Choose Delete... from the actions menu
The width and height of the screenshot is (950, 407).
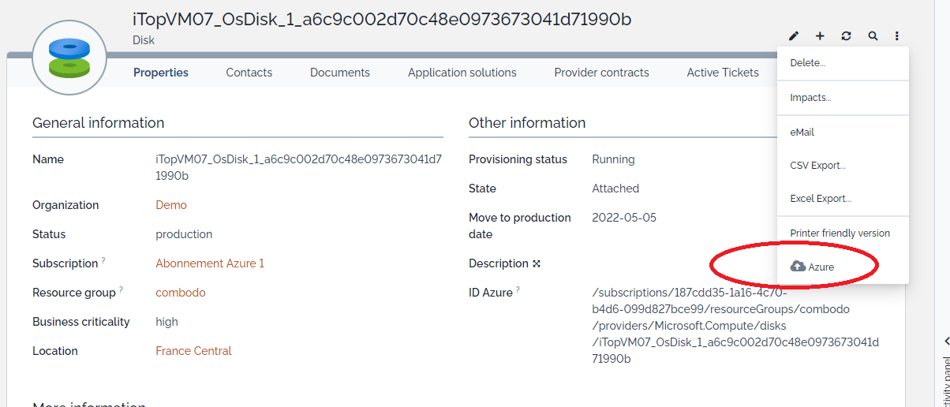click(x=807, y=63)
